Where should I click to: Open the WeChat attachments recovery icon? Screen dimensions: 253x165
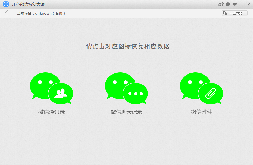click(x=201, y=88)
